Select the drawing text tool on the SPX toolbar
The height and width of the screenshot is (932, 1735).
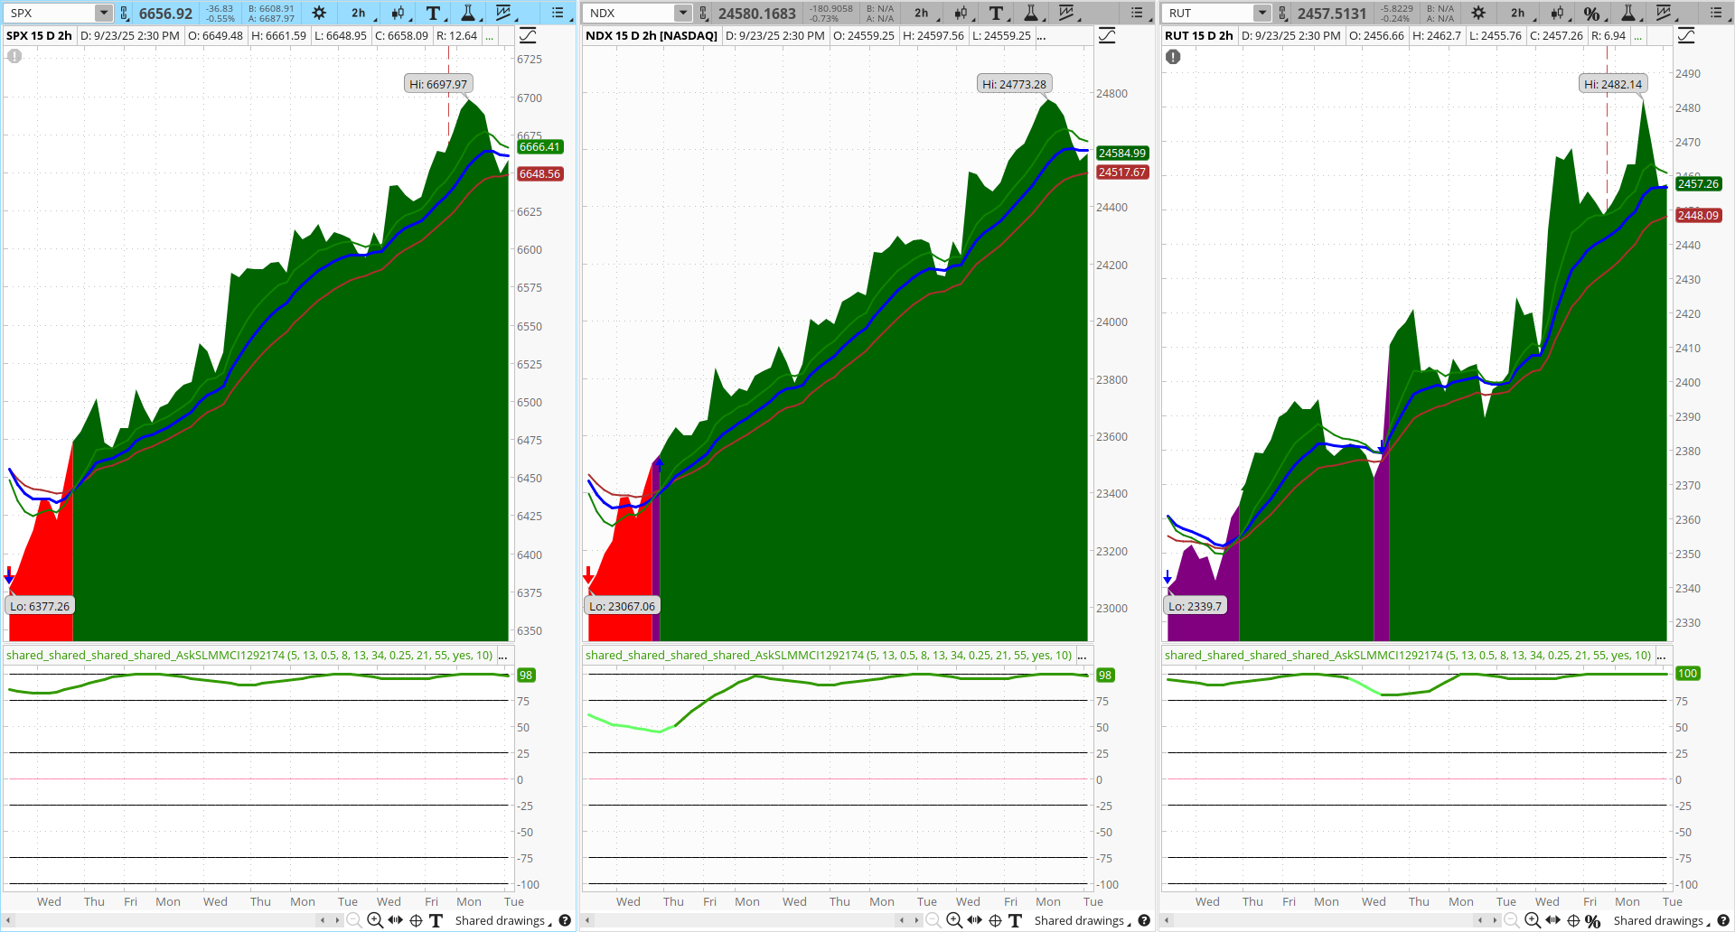(x=433, y=13)
